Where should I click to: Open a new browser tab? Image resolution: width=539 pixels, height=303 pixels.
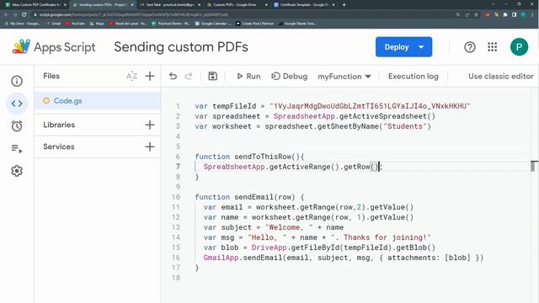[344, 5]
